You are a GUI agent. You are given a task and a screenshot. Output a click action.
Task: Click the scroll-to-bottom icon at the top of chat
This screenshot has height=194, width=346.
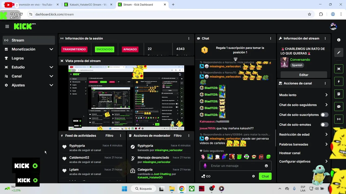(x=235, y=59)
